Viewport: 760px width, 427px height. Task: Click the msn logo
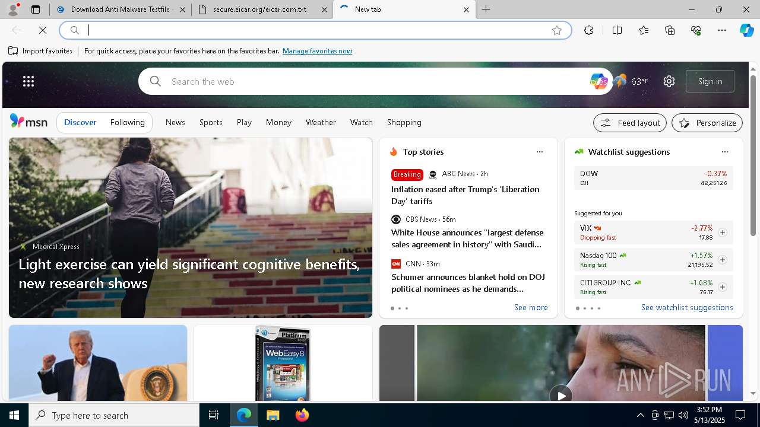click(x=28, y=122)
